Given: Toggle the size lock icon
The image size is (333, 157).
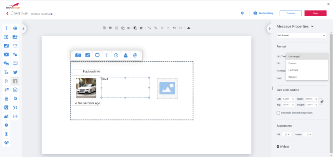Looking at the screenshot, I should tap(322, 102).
